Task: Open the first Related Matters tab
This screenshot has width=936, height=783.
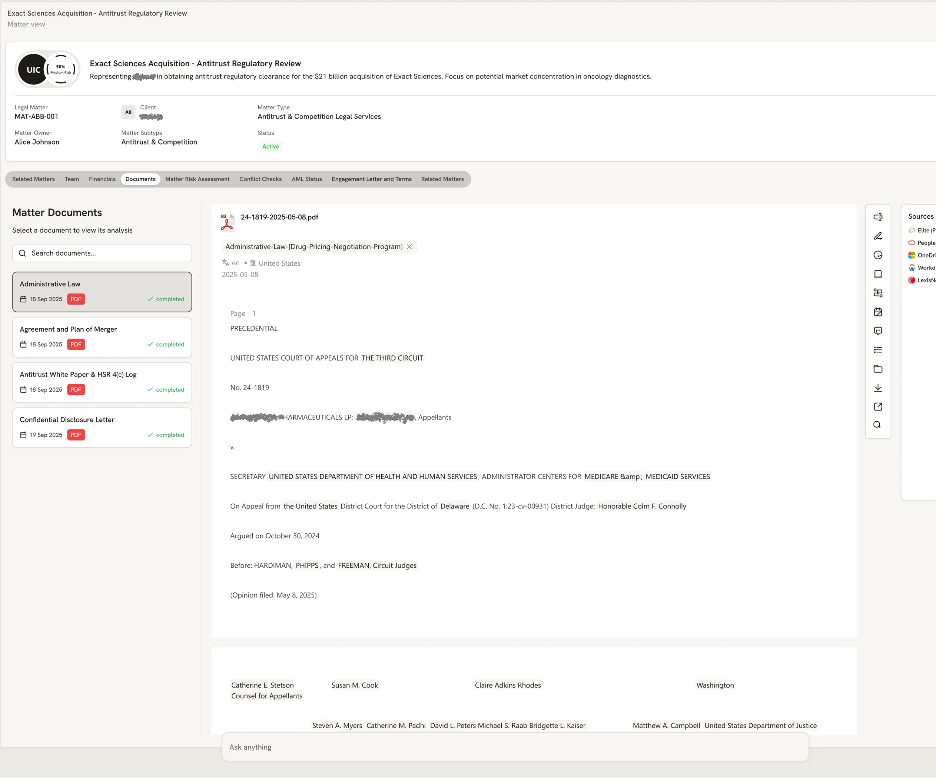Action: point(33,179)
